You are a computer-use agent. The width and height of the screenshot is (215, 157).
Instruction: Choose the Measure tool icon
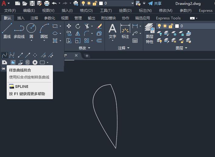51,55
